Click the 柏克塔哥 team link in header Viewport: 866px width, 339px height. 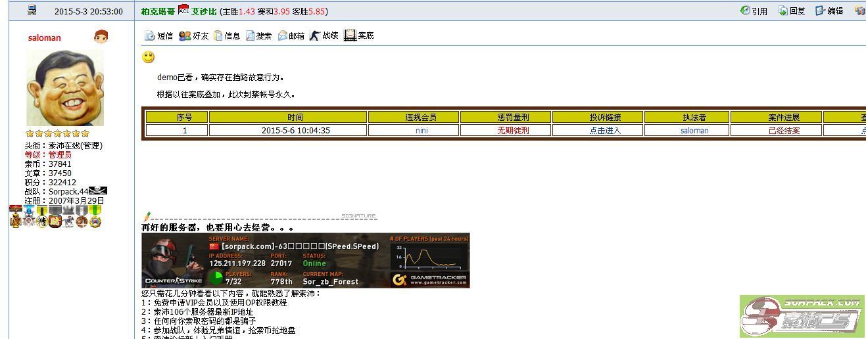158,11
